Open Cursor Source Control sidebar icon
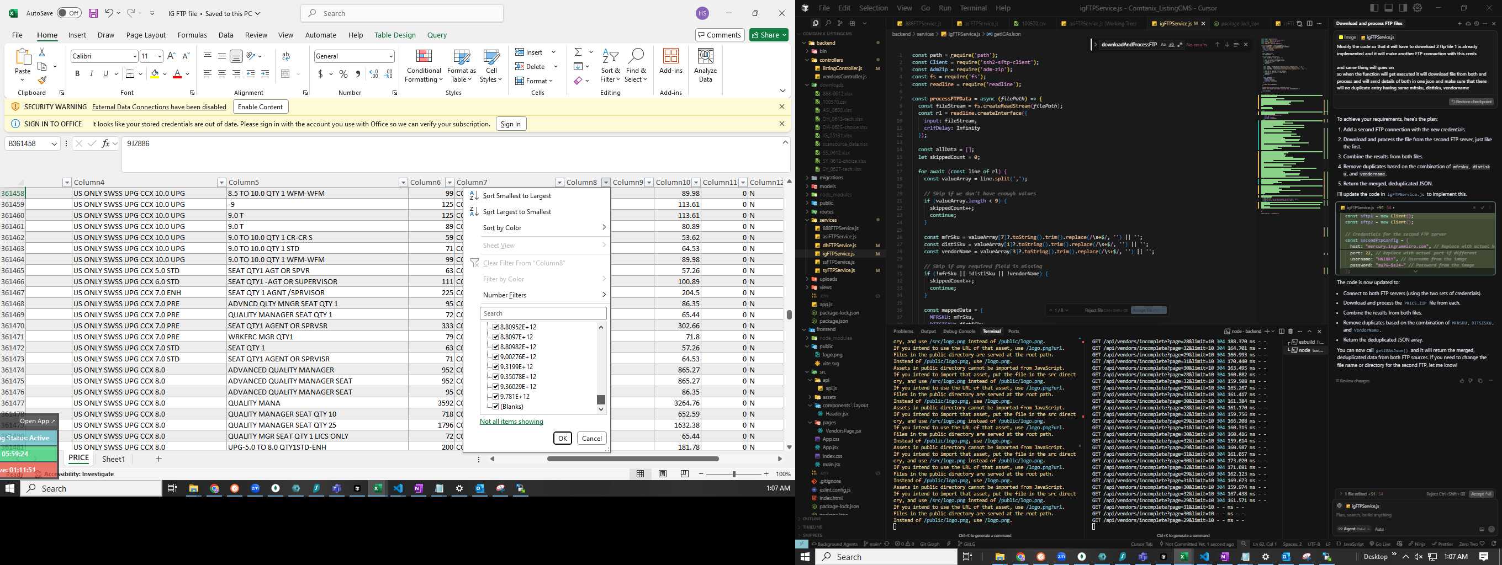 click(x=840, y=23)
